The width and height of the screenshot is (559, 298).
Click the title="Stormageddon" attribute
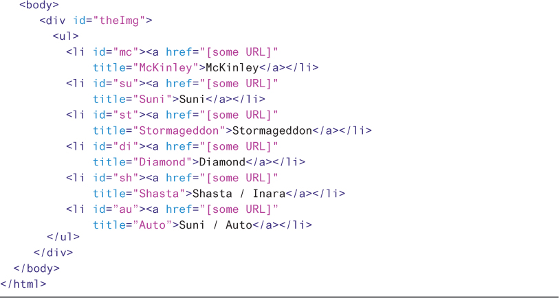pos(159,130)
